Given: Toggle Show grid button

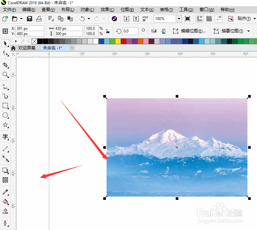Looking at the screenshot, I should point(209,18).
